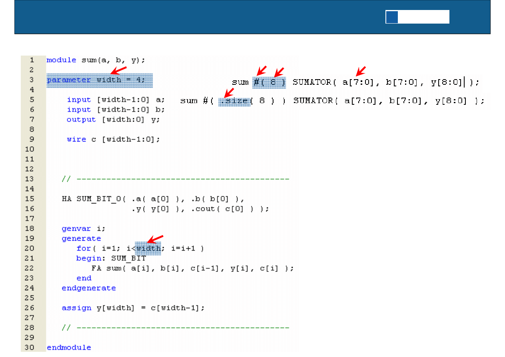The image size is (505, 357).
Task: Click the red arrow above the # symbol
Action: 261,70
